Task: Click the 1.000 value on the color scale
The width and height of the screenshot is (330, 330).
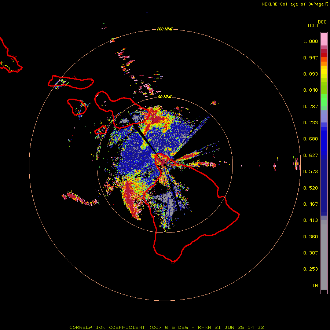Action: (x=311, y=41)
